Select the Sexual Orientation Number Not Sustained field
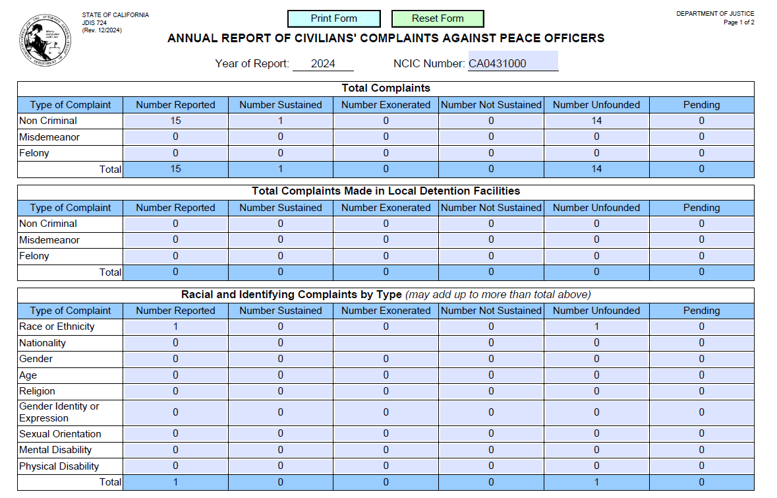777x498 pixels. (x=490, y=433)
